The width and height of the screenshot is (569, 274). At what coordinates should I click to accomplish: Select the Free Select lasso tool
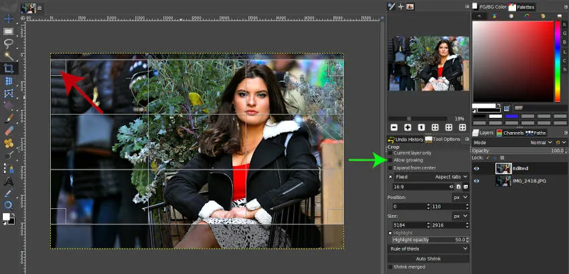click(x=9, y=44)
